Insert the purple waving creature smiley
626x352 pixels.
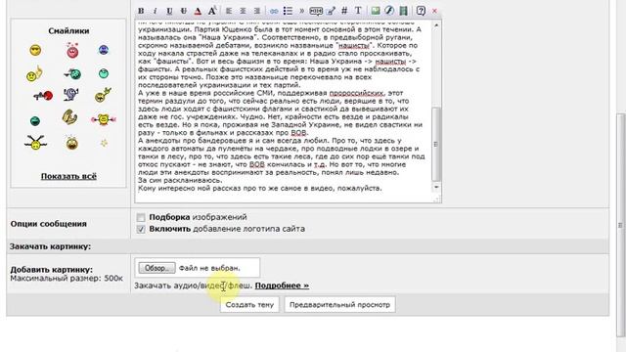click(x=71, y=95)
